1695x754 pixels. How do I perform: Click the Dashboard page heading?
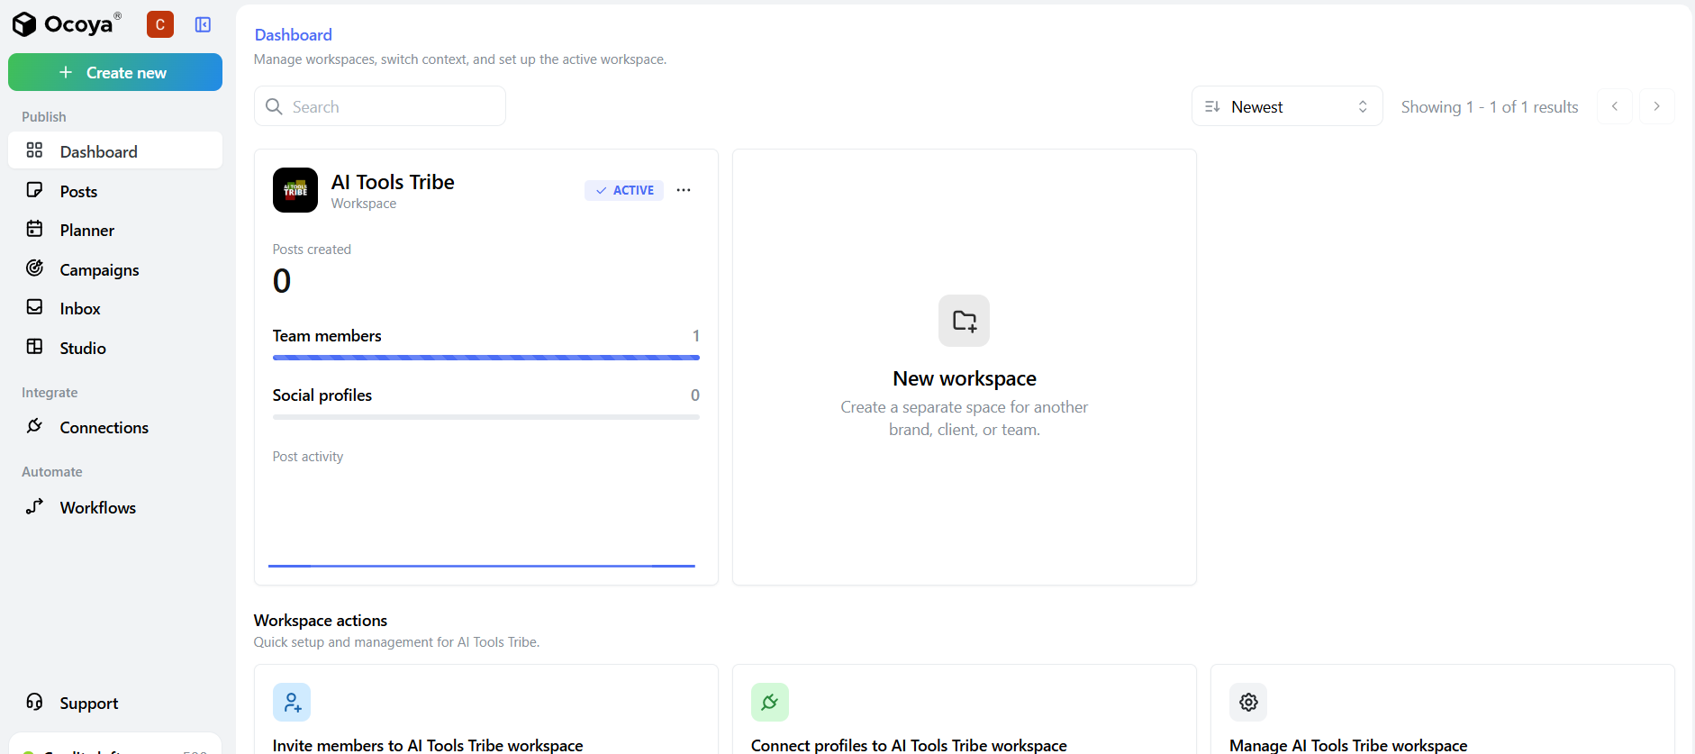[x=294, y=34]
